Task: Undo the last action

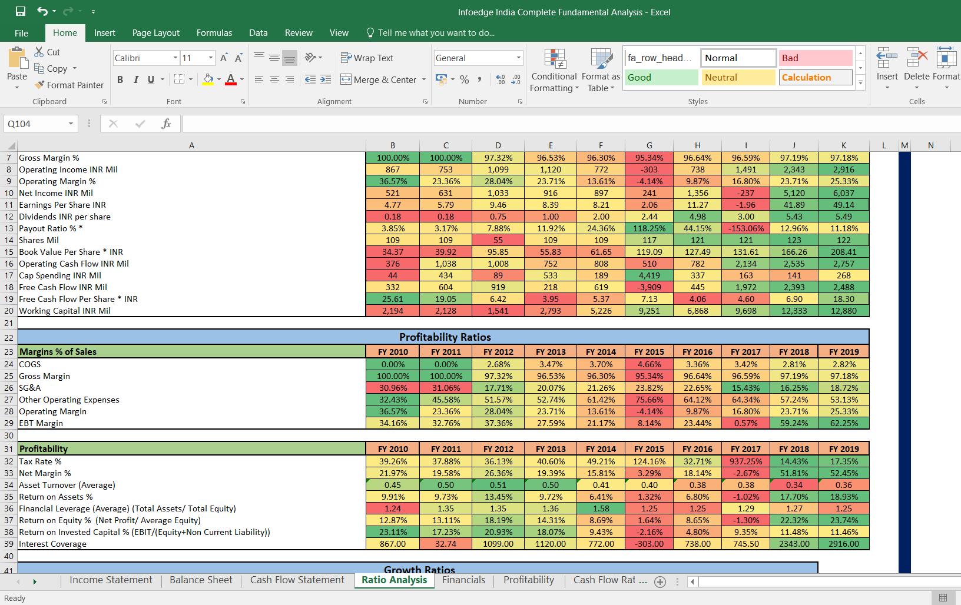Action: pyautogui.click(x=42, y=11)
